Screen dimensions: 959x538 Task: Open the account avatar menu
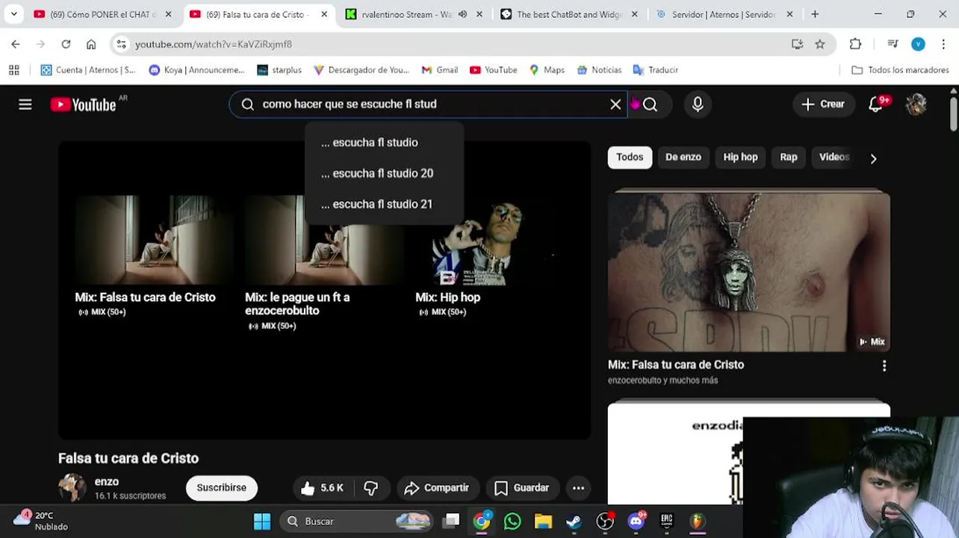point(916,105)
